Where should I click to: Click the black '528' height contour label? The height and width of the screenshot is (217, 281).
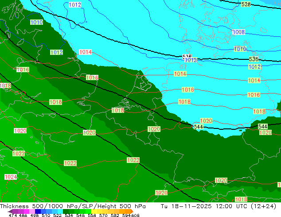pos(246,4)
